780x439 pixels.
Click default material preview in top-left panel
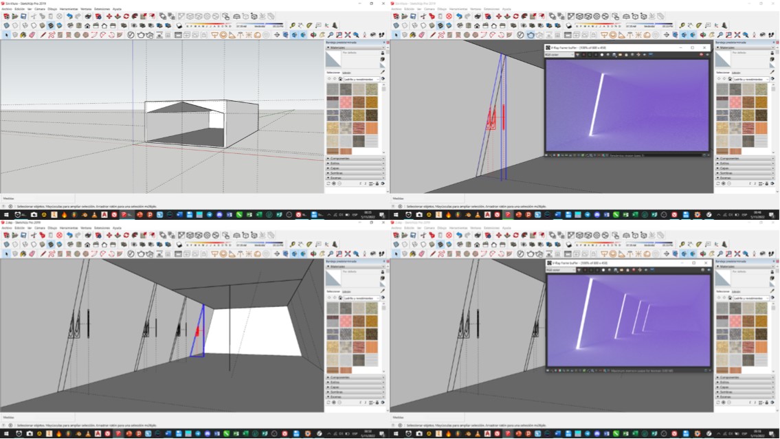pyautogui.click(x=333, y=59)
